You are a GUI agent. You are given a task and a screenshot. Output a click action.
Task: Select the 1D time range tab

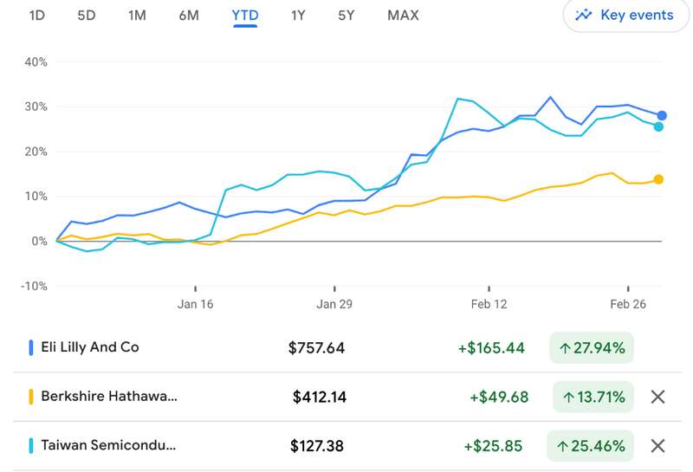coord(37,16)
